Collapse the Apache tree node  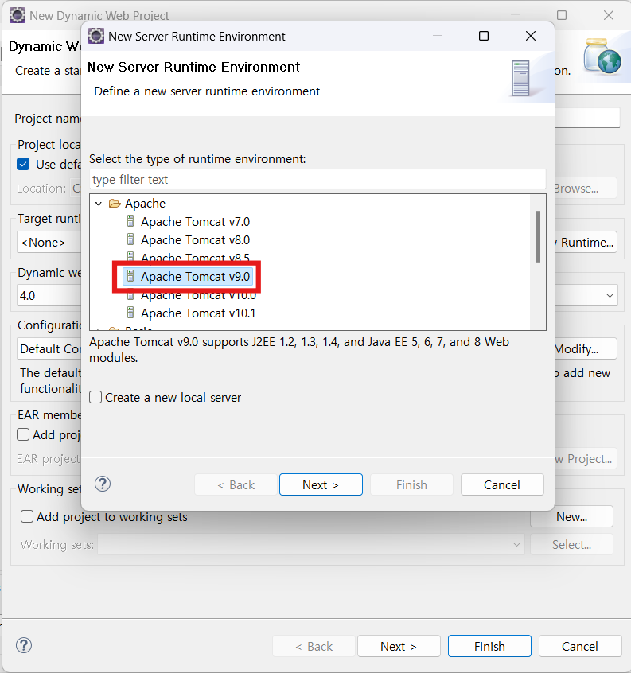(x=99, y=204)
